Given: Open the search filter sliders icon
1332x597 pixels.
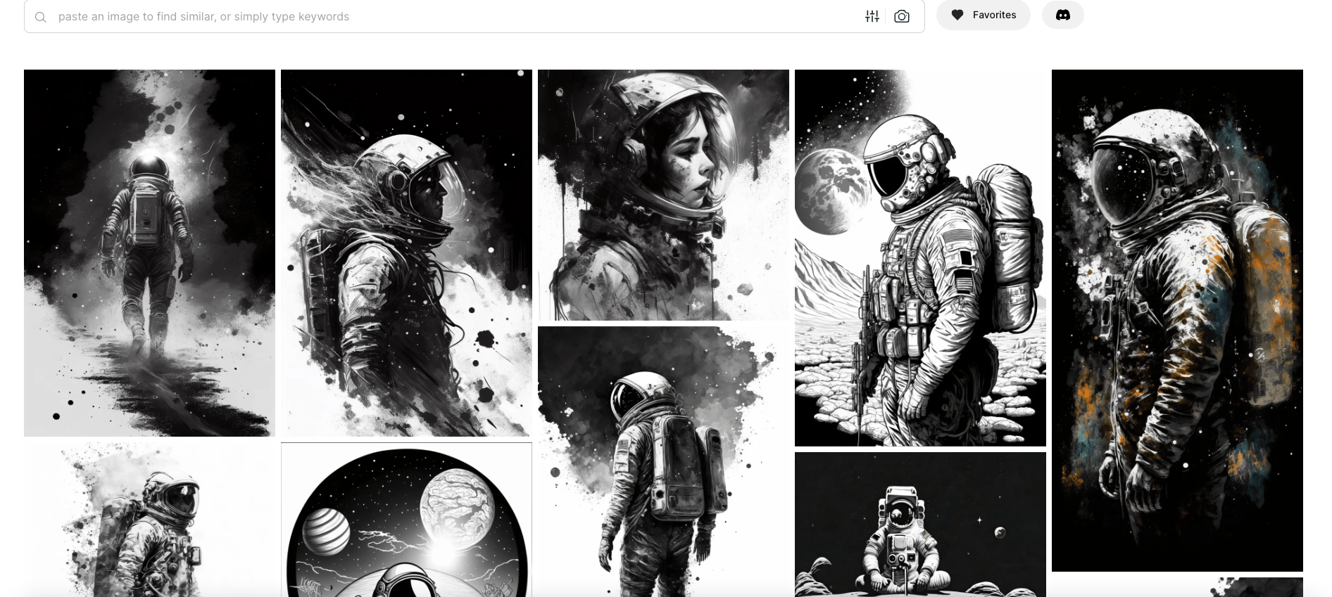Looking at the screenshot, I should tap(872, 16).
